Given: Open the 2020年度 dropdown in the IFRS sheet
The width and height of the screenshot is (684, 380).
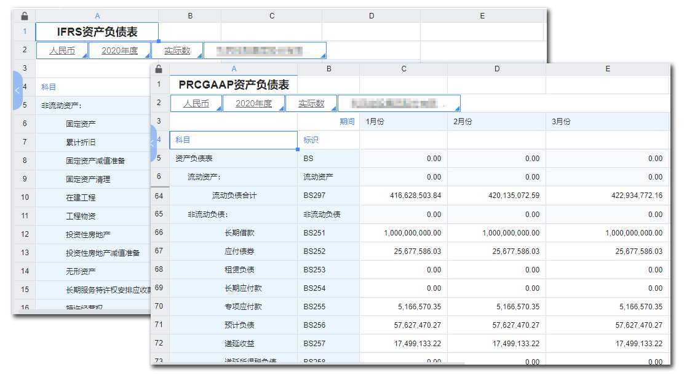Looking at the screenshot, I should [x=119, y=50].
